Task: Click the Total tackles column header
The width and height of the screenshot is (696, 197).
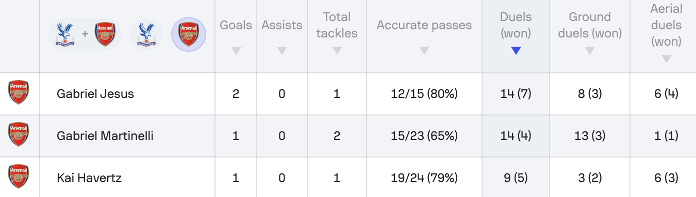Action: 337,25
